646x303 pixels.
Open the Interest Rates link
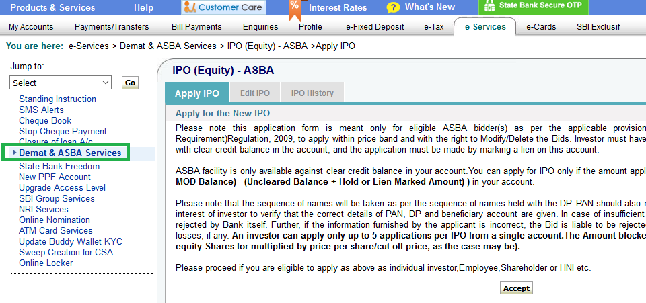[338, 7]
